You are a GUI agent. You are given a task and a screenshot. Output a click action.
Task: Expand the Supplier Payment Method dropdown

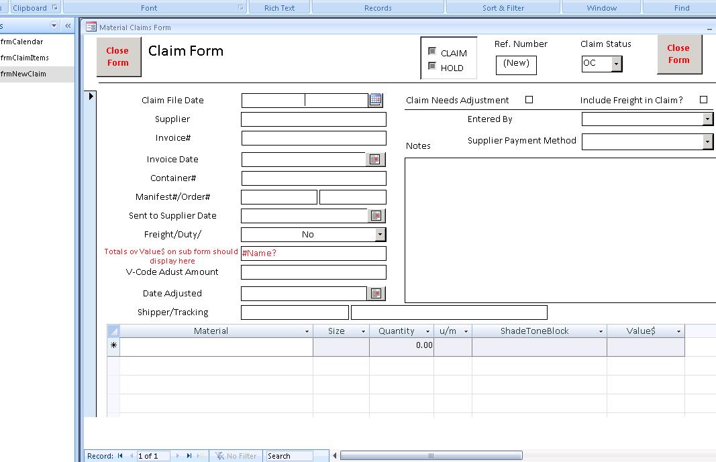[707, 141]
